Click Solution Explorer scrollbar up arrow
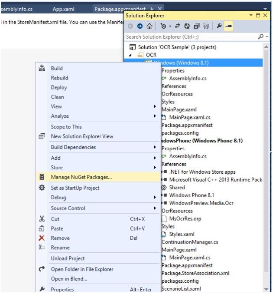The image size is (273, 294). click(x=266, y=47)
